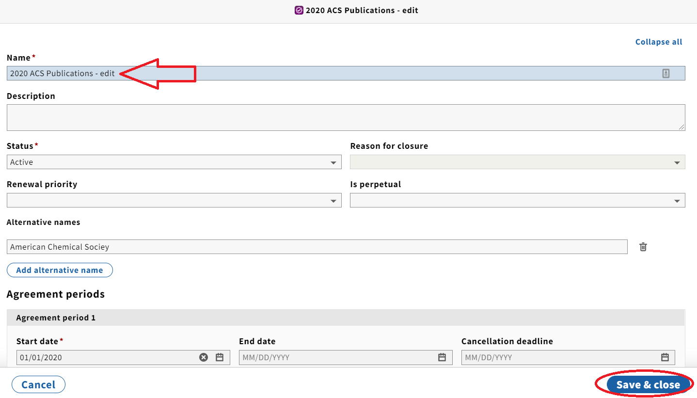Clear the Start date value

[204, 357]
